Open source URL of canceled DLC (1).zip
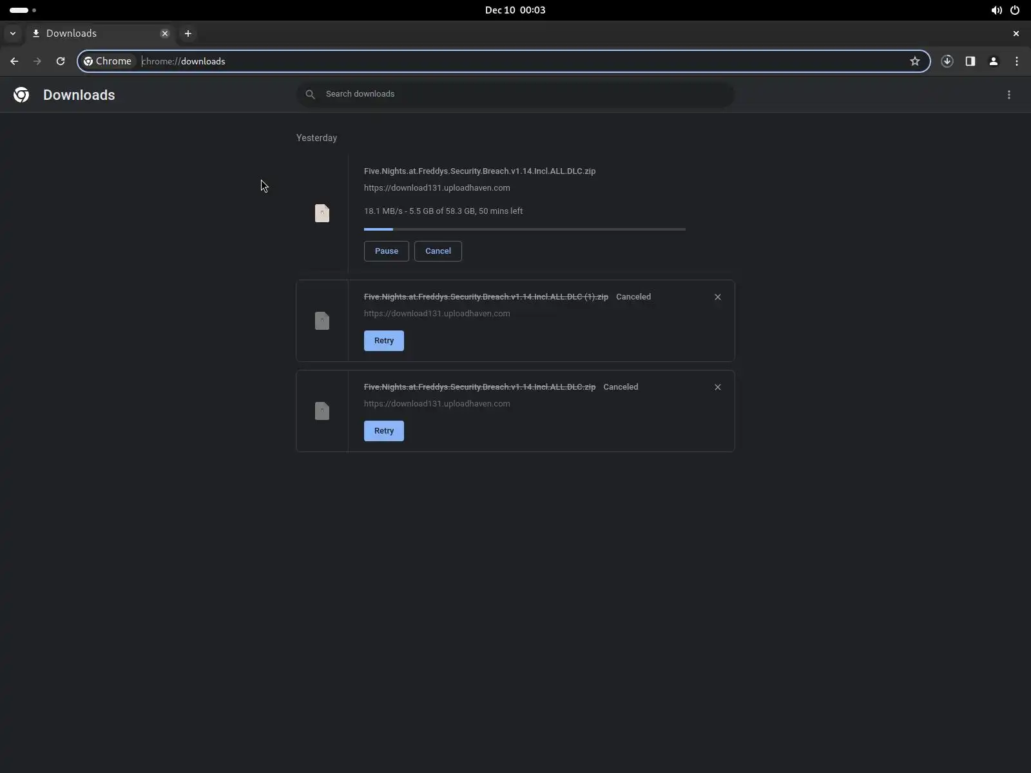This screenshot has width=1031, height=773. (x=437, y=314)
